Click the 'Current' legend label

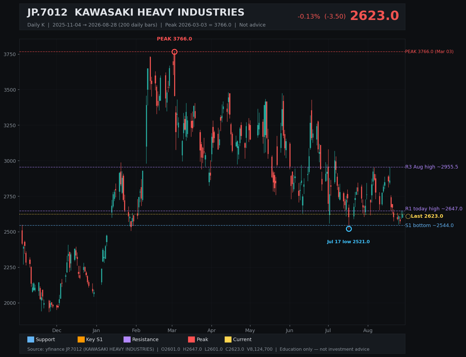click(x=242, y=339)
